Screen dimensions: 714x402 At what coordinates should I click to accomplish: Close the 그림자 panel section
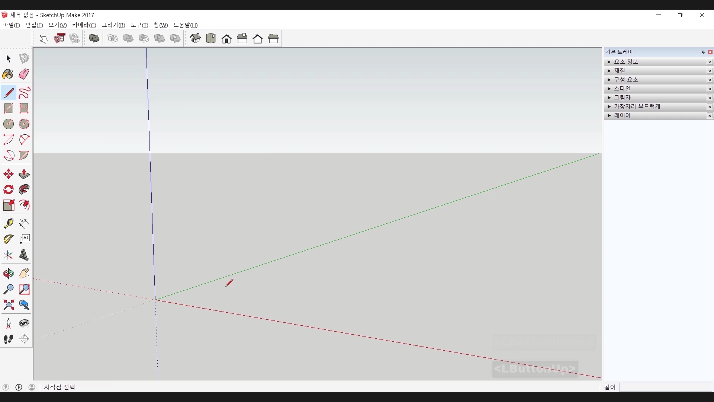click(x=710, y=98)
